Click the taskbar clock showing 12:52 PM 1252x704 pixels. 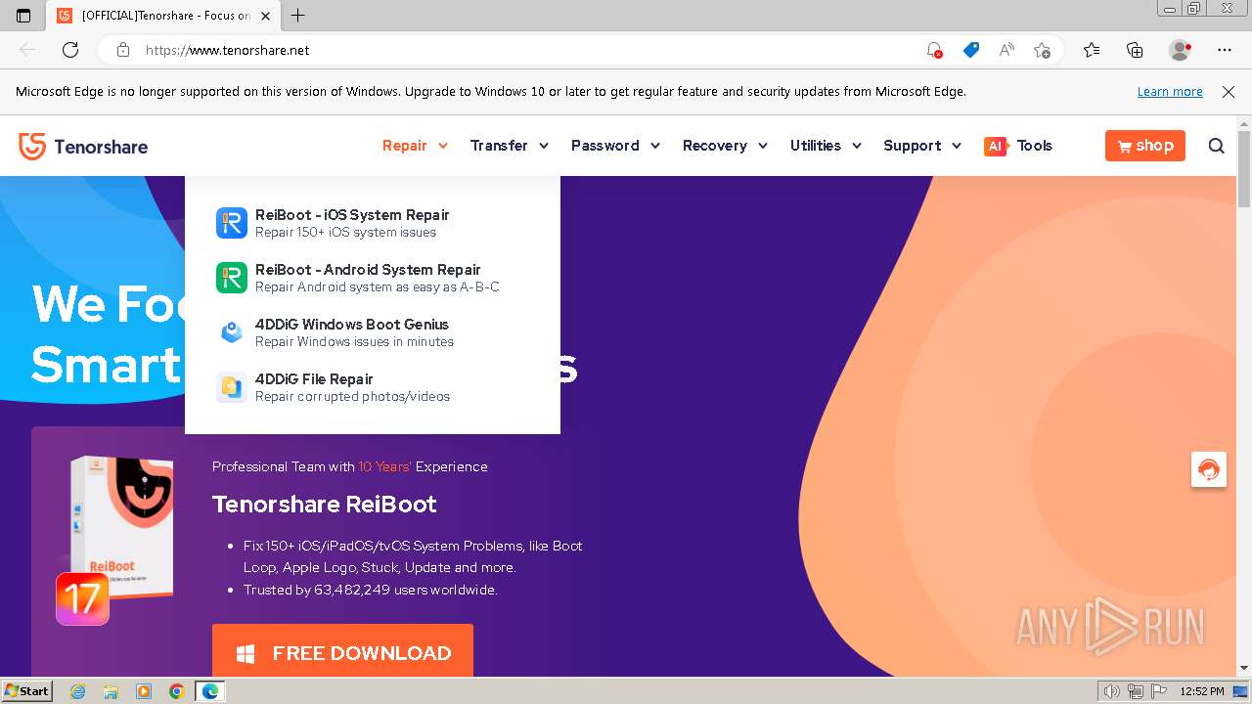(x=1202, y=691)
